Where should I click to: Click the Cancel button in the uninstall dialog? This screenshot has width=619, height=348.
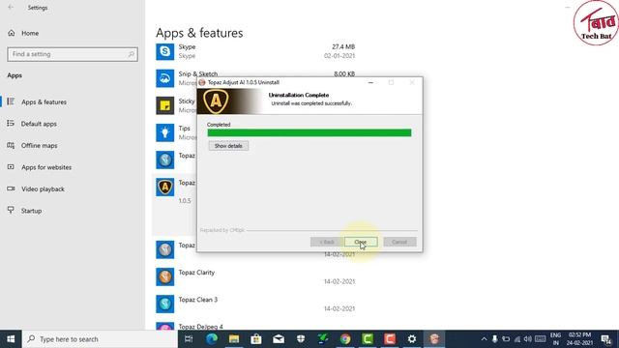point(399,242)
